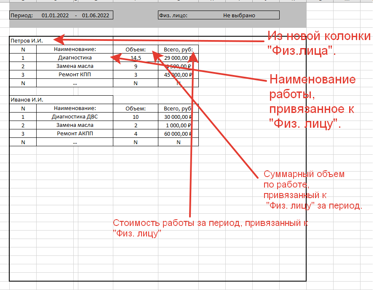This screenshot has width=390, height=290.
Task: Click the 'Период:' label cell
Action: 21,16
